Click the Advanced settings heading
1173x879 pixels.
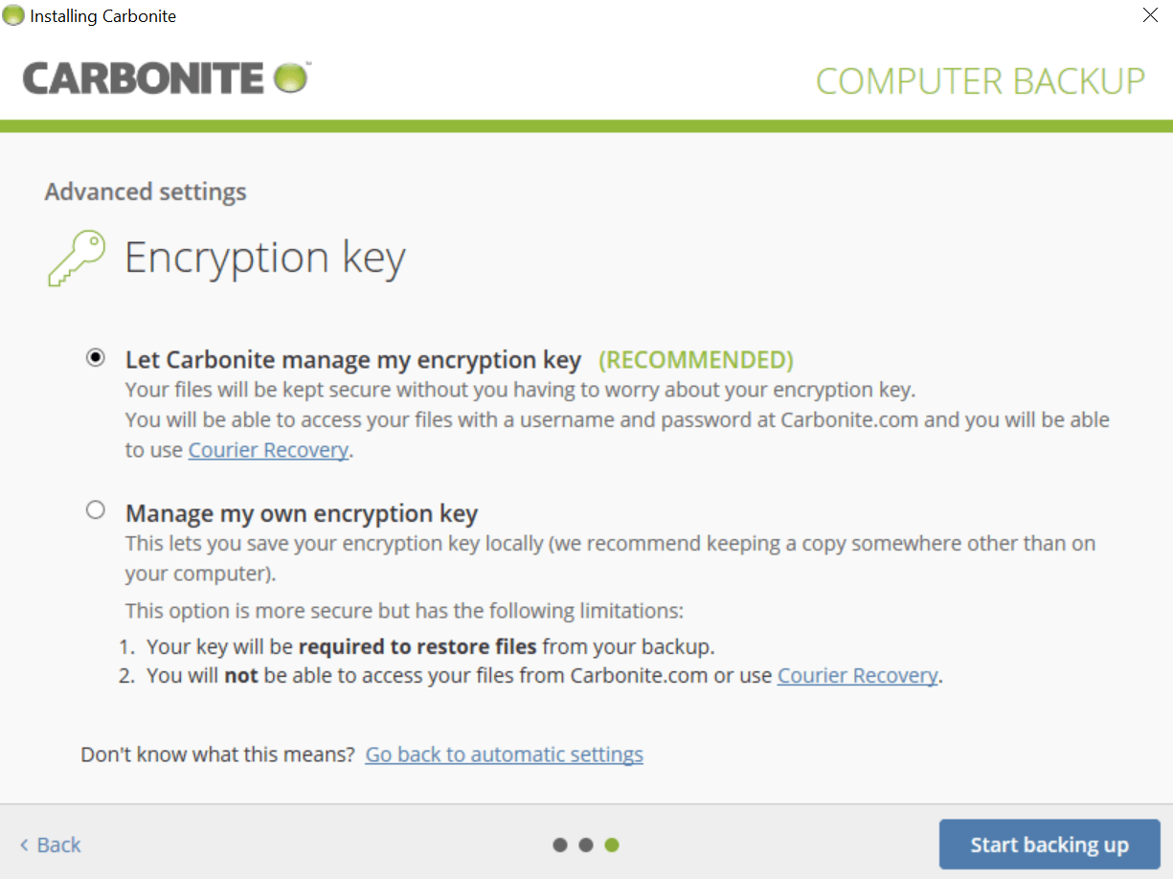[145, 192]
